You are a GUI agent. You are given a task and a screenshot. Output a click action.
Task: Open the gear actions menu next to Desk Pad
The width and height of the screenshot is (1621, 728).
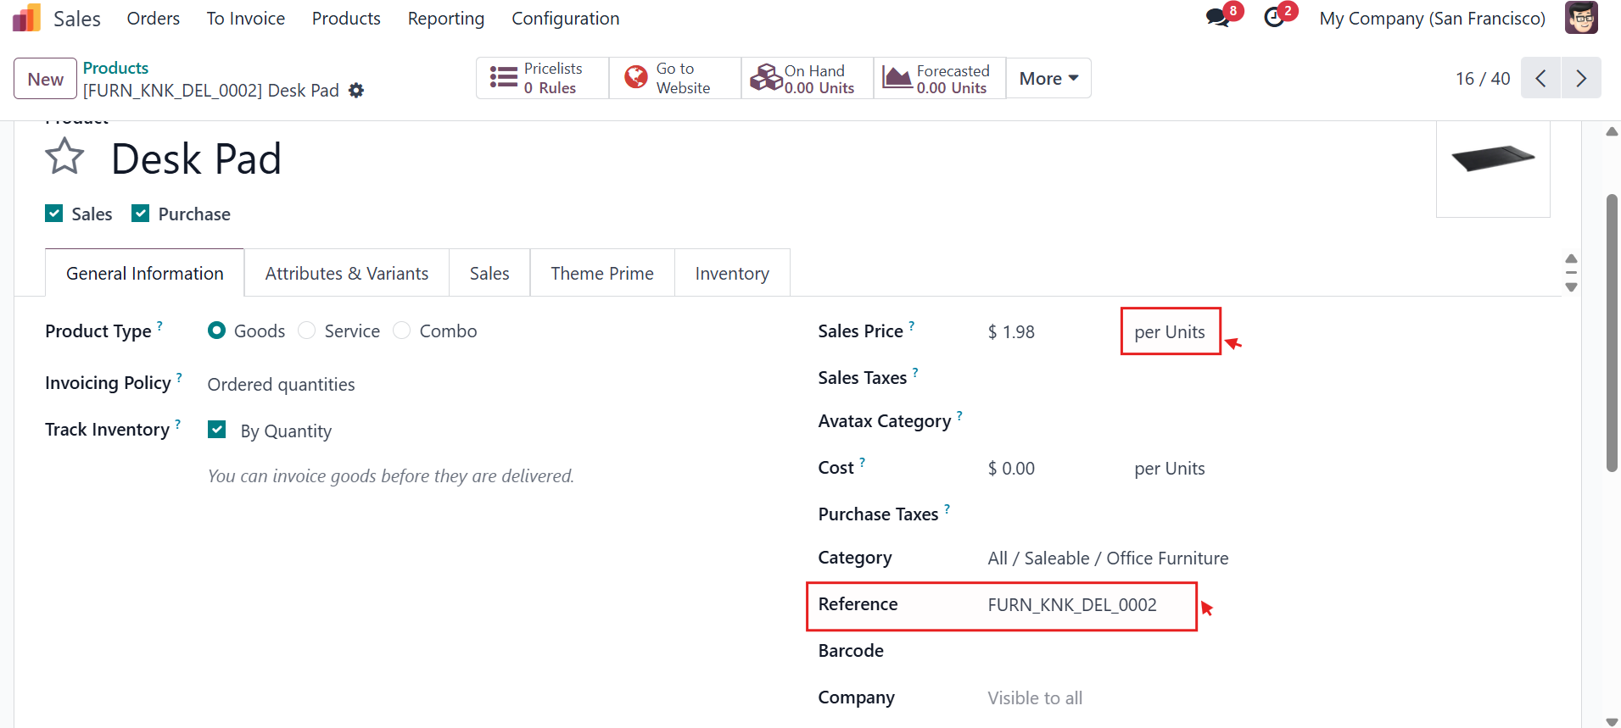[x=356, y=91]
